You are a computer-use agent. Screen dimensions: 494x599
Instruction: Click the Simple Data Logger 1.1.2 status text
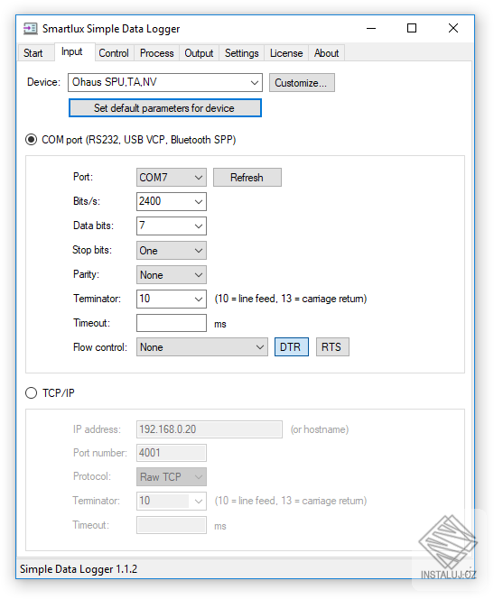pyautogui.click(x=79, y=569)
